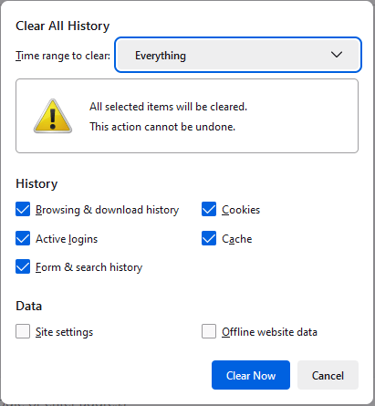Enable the Site settings checkbox
Viewport: 375px width, 406px height.
click(x=23, y=331)
